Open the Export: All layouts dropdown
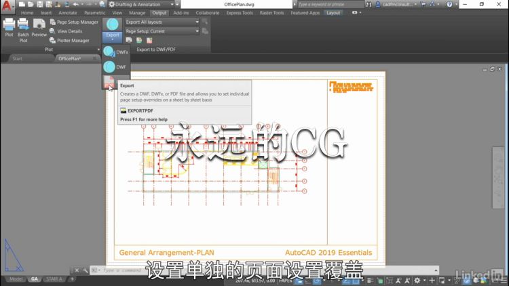Image resolution: width=509 pixels, height=286 pixels. (x=162, y=22)
